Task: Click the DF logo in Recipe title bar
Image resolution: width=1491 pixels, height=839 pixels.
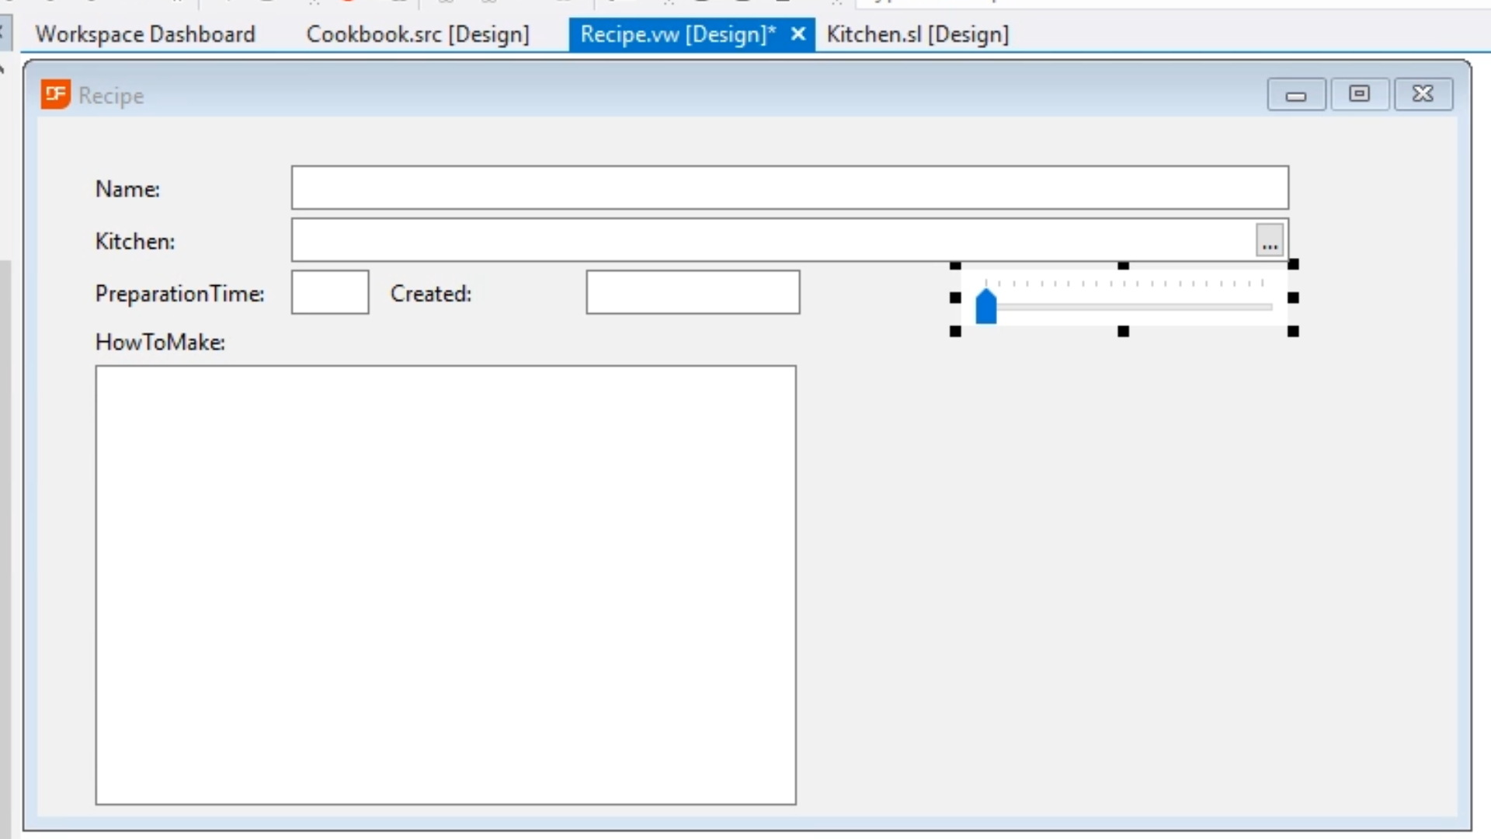Action: 55,95
